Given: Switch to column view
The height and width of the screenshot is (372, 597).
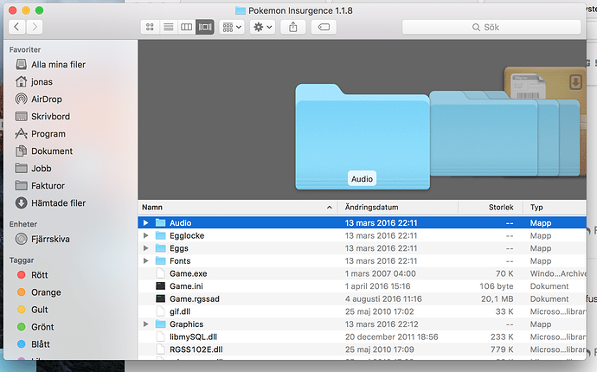Looking at the screenshot, I should click(187, 27).
